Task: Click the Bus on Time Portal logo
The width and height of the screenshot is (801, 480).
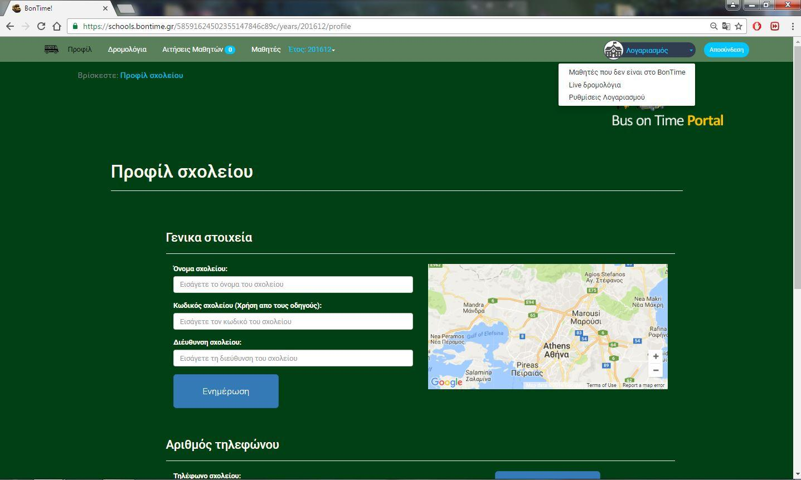Action: click(x=667, y=114)
